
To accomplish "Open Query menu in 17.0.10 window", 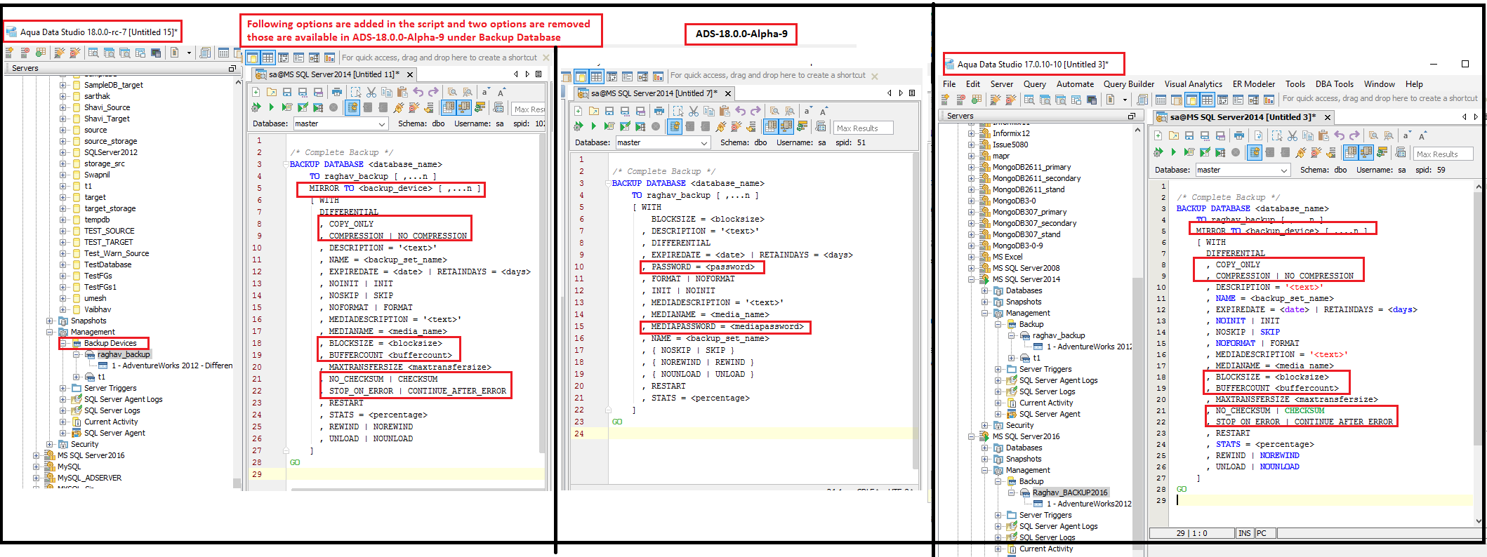I will 1035,84.
